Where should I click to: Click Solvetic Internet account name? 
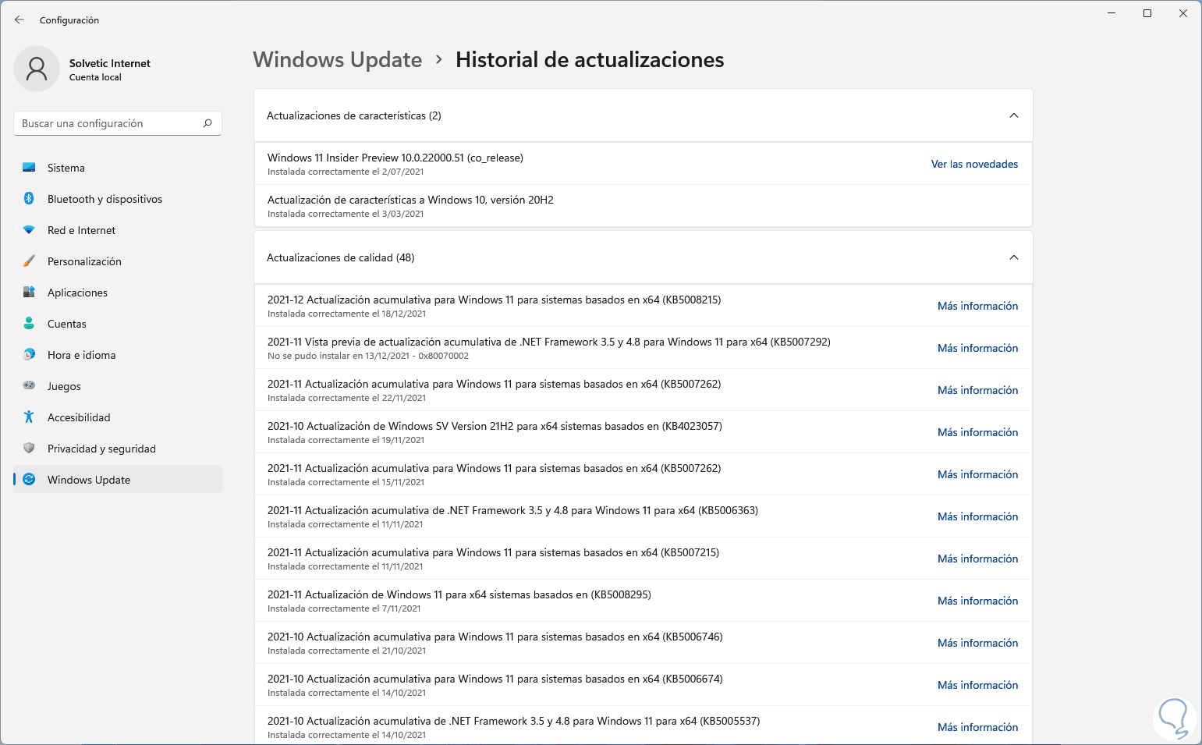pos(110,63)
